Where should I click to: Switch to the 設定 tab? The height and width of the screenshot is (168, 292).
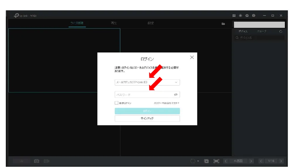[151, 23]
